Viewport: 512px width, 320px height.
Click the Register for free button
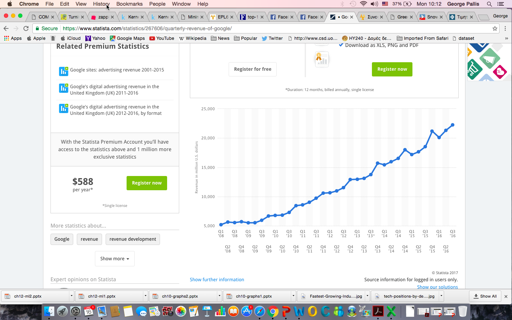click(252, 69)
